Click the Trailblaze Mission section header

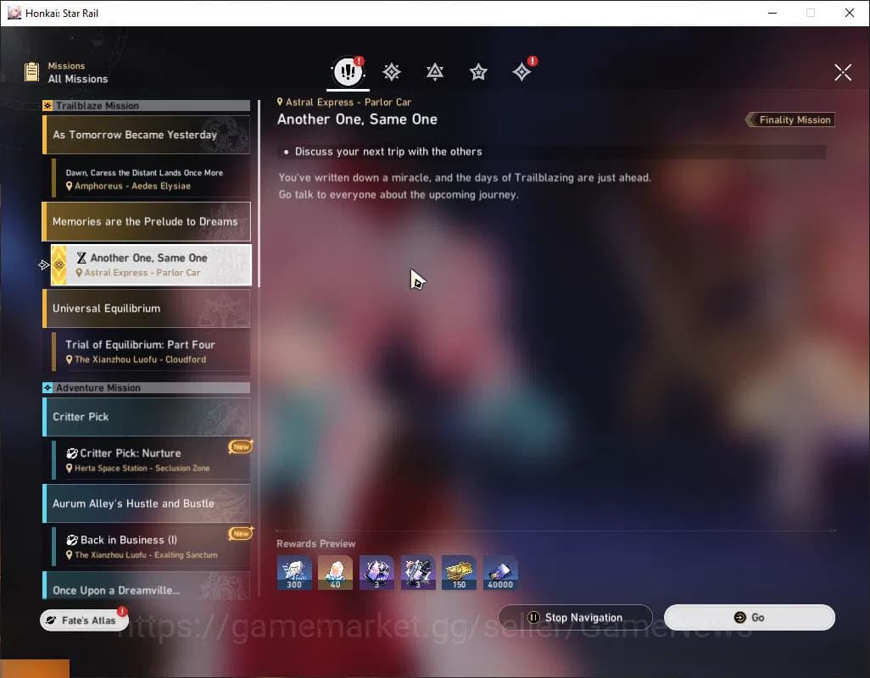tap(147, 105)
